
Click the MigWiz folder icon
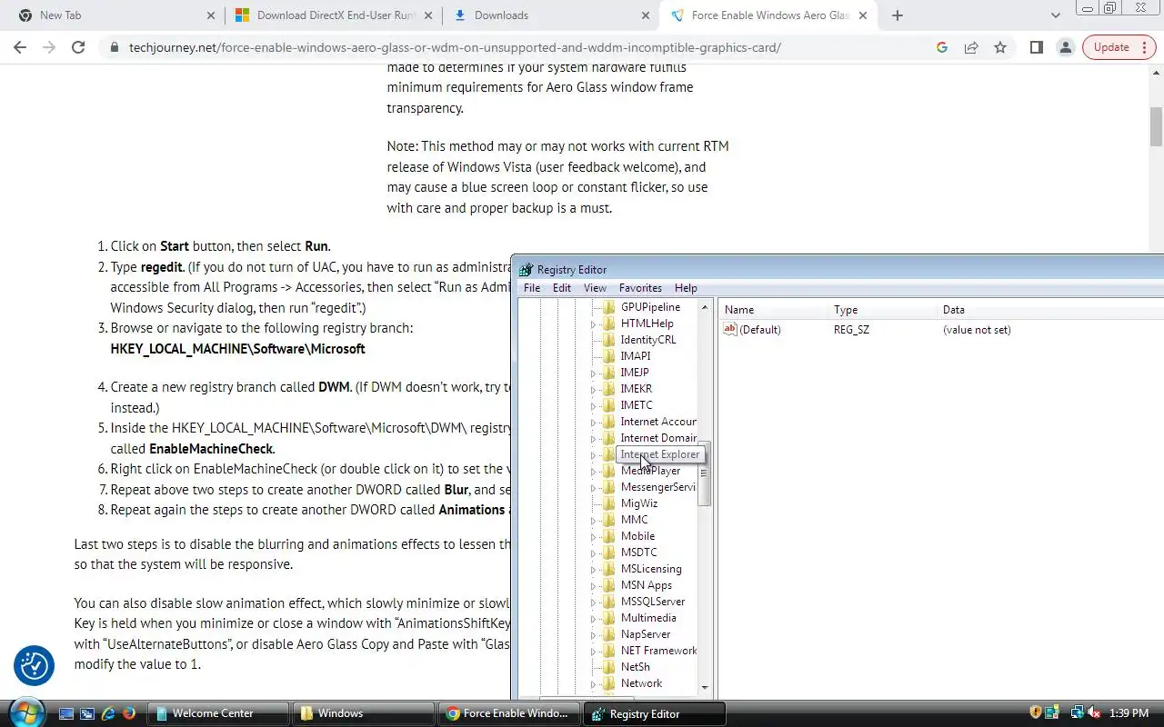(609, 503)
